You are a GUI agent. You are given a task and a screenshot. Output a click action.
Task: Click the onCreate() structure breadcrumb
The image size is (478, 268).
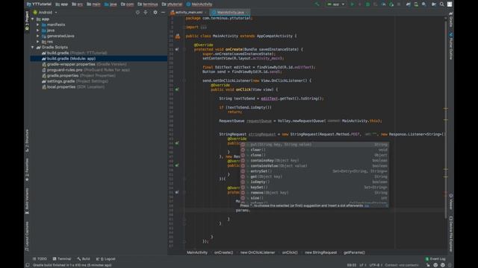(x=223, y=252)
